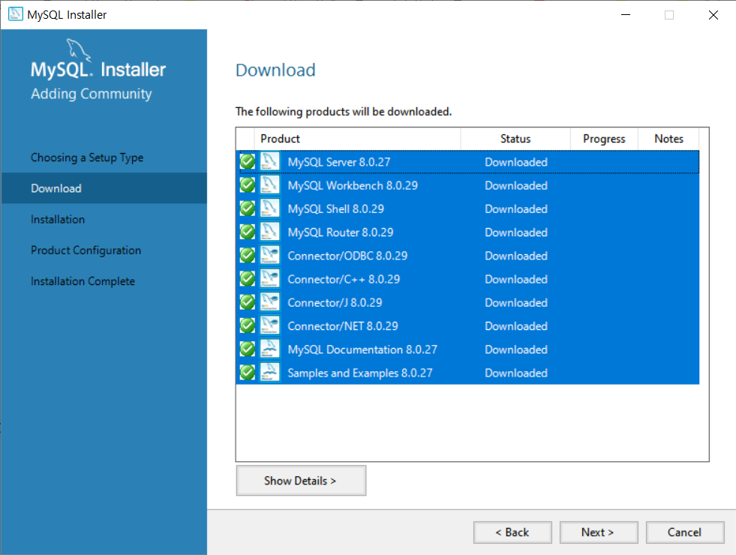Click the dolphin product icon for MySQL Router
Screen dimensions: 736x555
270,232
